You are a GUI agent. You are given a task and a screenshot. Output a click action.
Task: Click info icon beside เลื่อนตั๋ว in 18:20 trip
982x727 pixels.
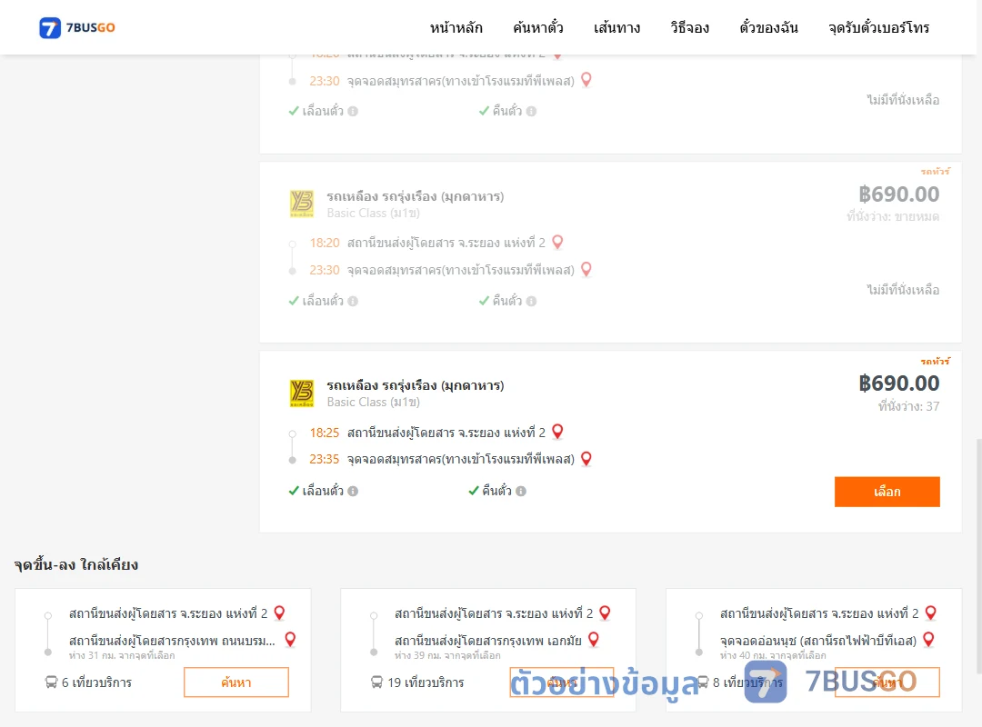click(x=353, y=301)
